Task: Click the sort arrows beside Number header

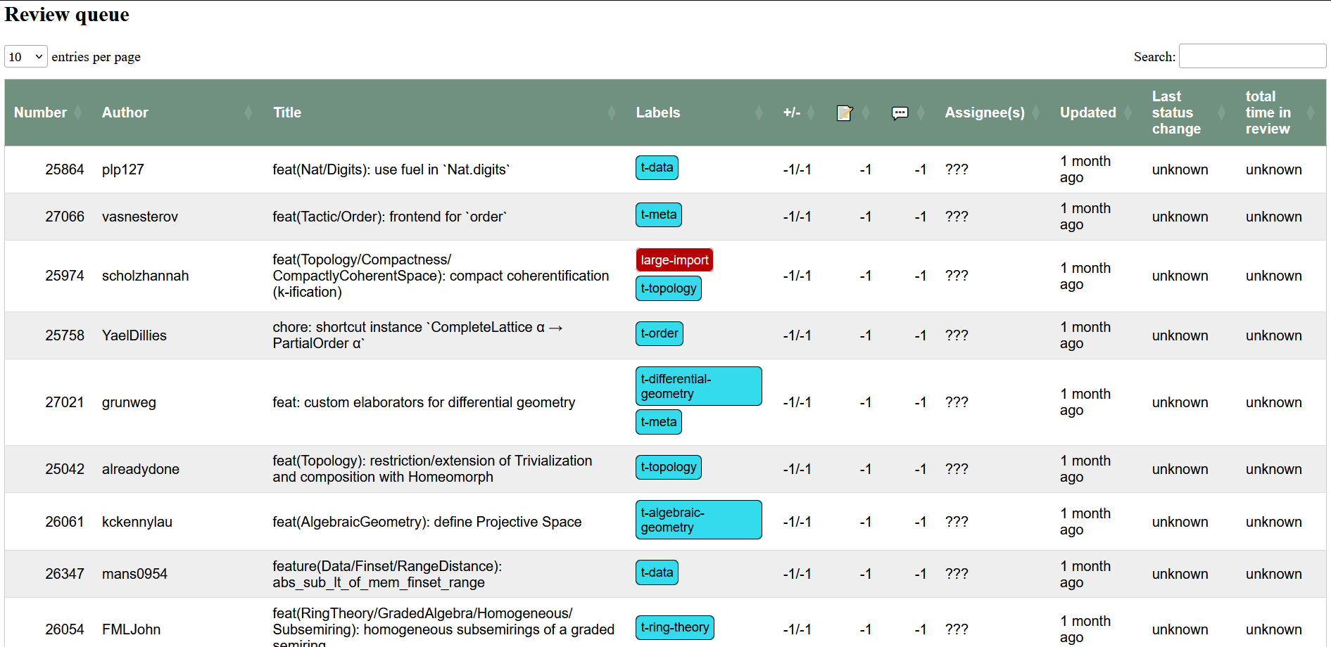Action: pyautogui.click(x=78, y=113)
